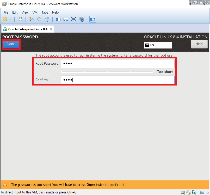Enter full screen mode
The height and width of the screenshot is (195, 210).
click(x=73, y=19)
